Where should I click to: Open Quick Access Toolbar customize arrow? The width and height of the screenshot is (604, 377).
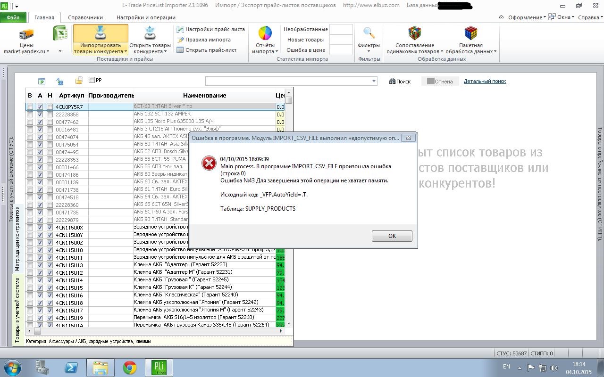[x=17, y=6]
